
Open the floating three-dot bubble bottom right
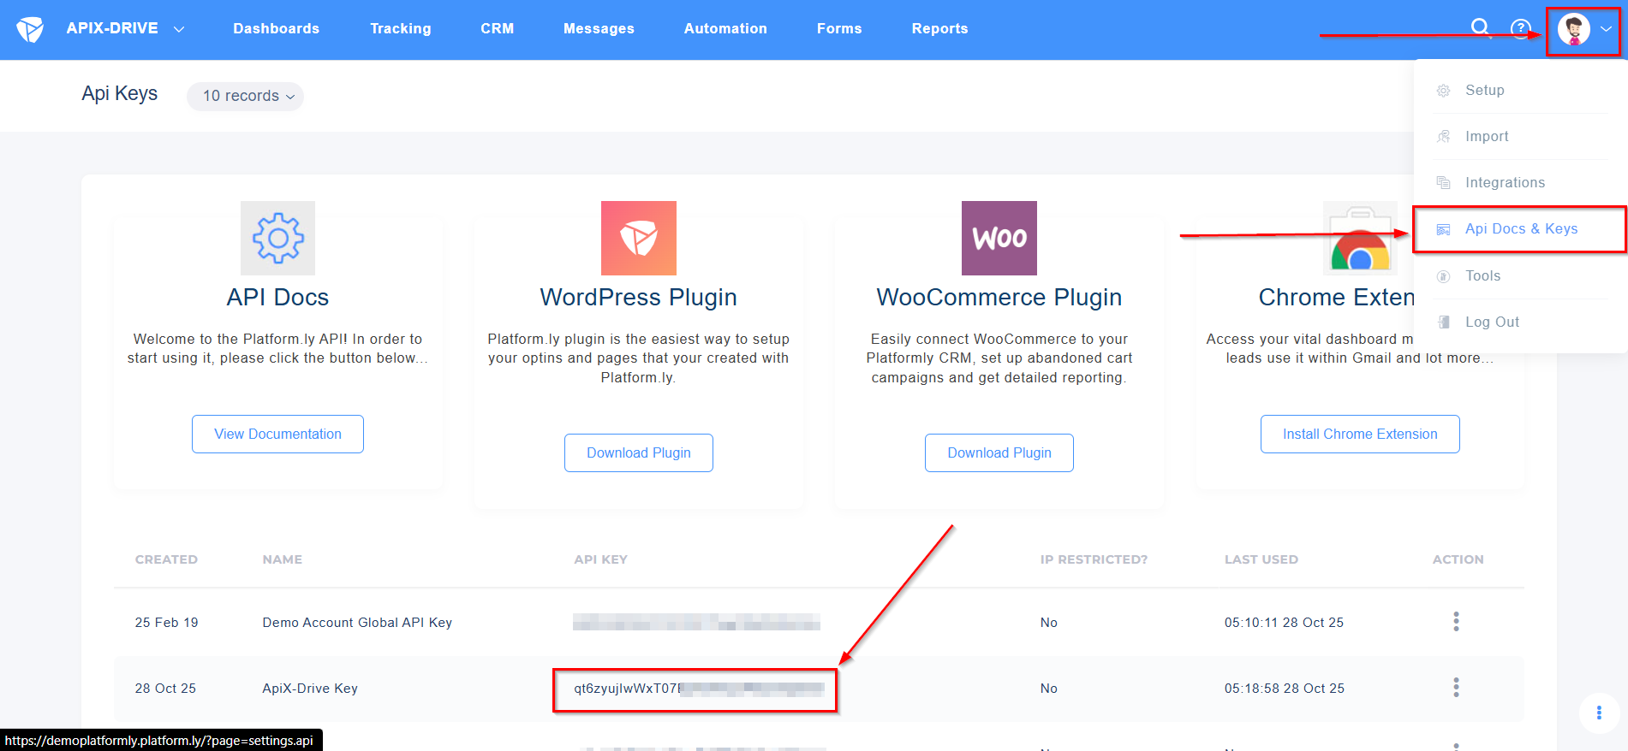click(1598, 713)
